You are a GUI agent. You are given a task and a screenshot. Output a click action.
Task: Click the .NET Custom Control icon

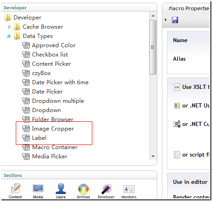pyautogui.click(x=177, y=124)
